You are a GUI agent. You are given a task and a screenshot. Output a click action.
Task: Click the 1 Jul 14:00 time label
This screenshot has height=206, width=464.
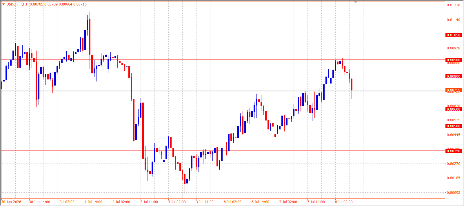click(x=93, y=202)
